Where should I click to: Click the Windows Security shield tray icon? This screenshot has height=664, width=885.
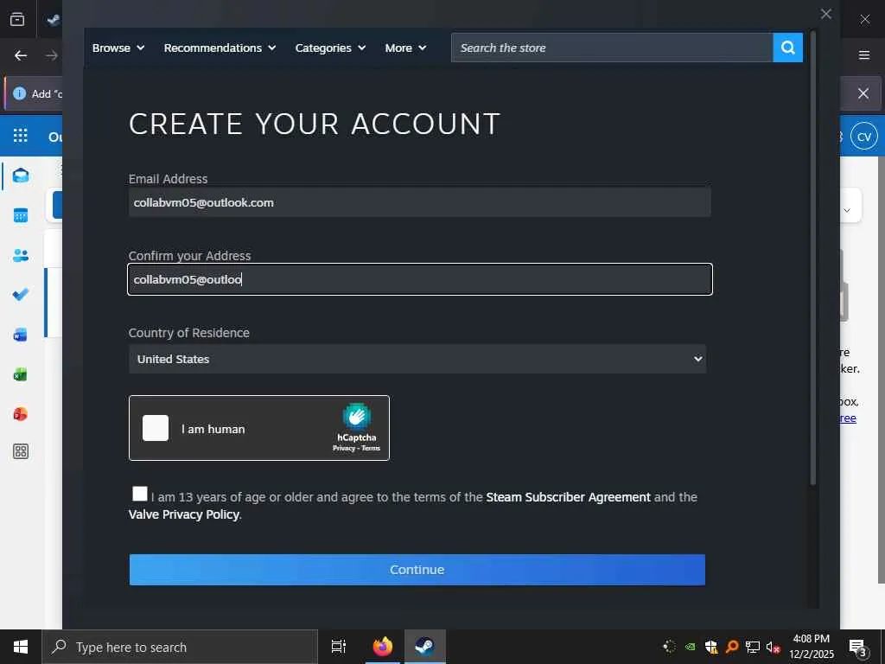tap(711, 647)
